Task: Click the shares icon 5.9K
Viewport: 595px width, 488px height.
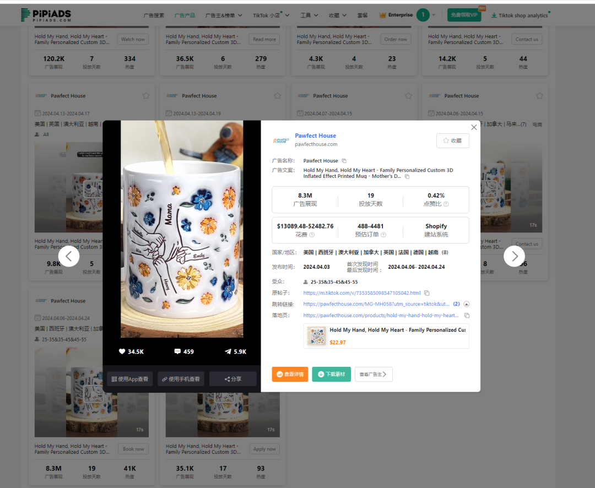Action: tap(228, 351)
